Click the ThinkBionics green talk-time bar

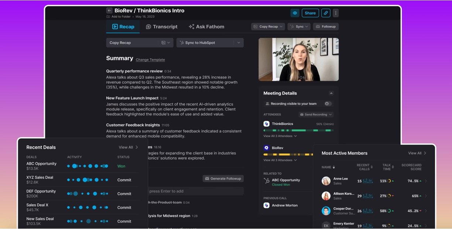click(298, 130)
